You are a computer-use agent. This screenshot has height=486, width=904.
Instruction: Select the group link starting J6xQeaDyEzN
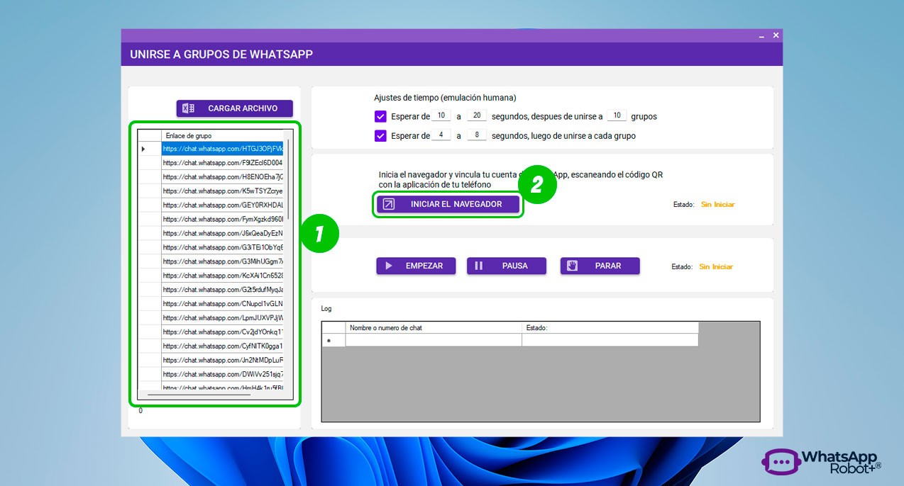point(222,233)
